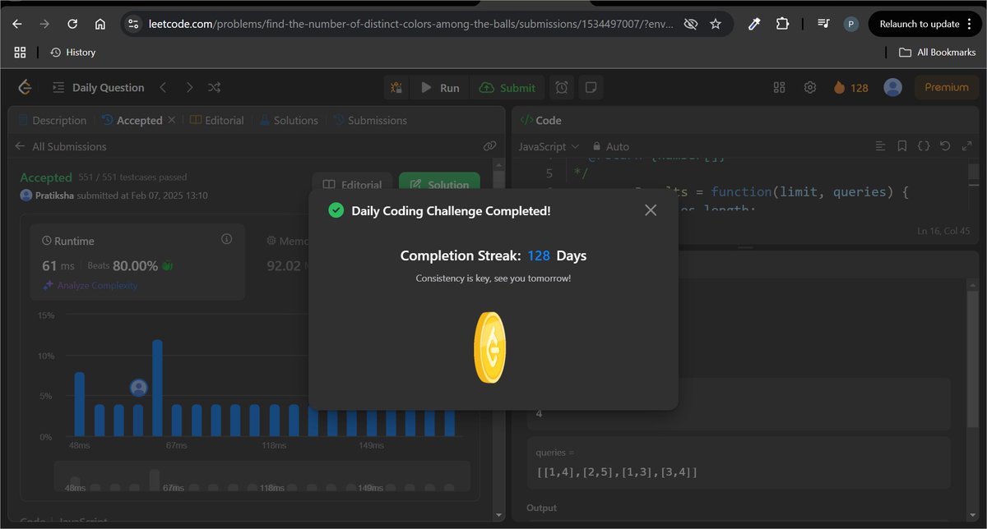Open the Chrome apps grid in bookmarks bar
Viewport: 987px width, 529px height.
[x=21, y=52]
